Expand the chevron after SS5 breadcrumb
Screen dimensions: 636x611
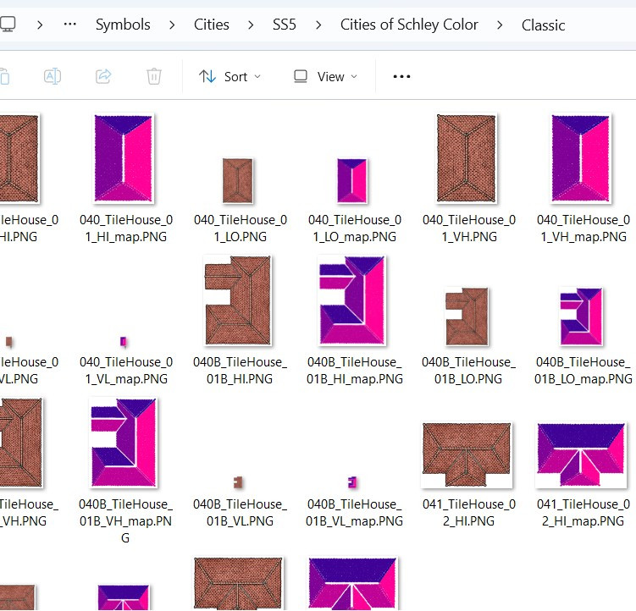(318, 25)
